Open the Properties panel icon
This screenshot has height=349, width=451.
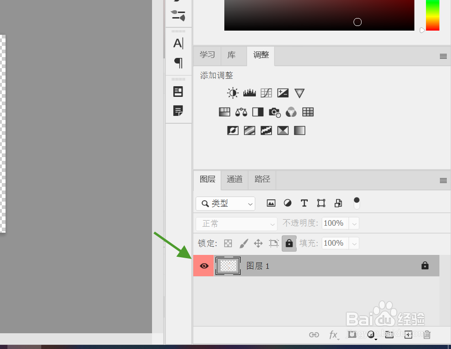click(178, 91)
